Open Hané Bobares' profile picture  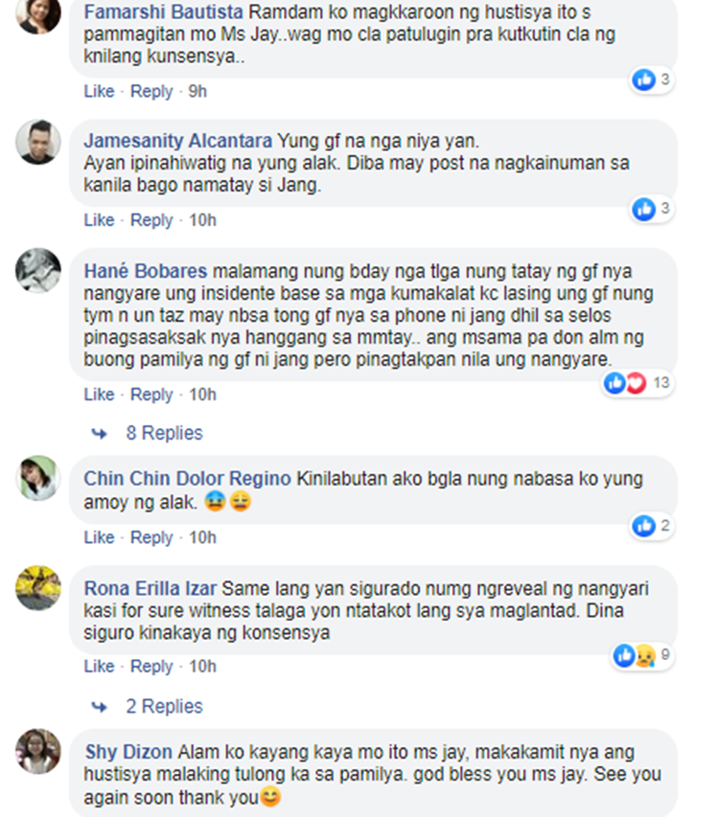(x=38, y=270)
